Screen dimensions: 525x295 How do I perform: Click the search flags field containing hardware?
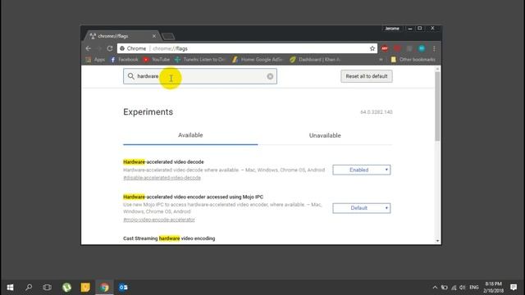200,76
